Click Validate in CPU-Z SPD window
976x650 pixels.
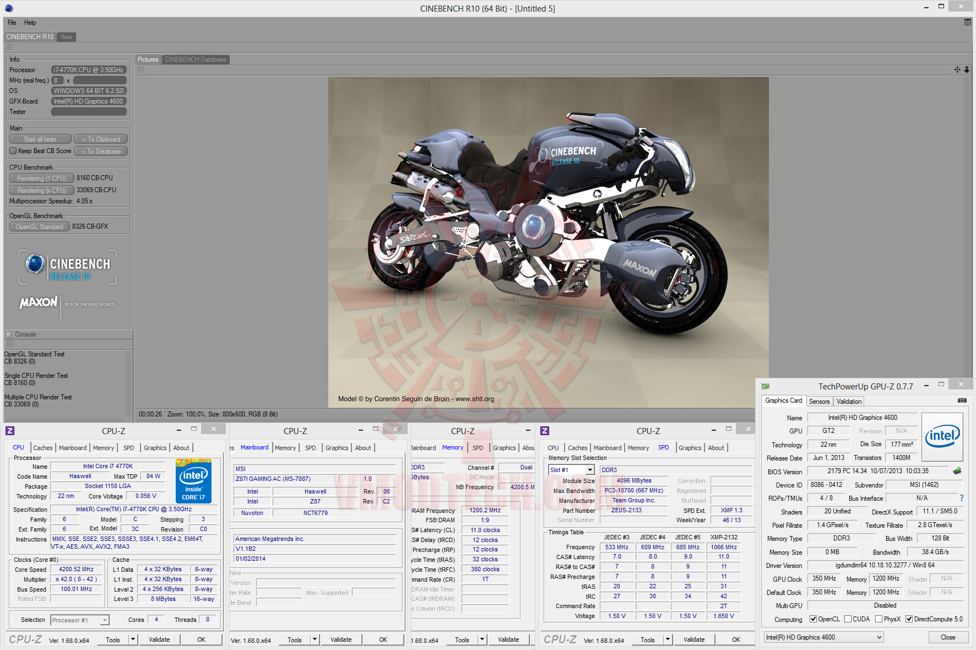click(694, 640)
